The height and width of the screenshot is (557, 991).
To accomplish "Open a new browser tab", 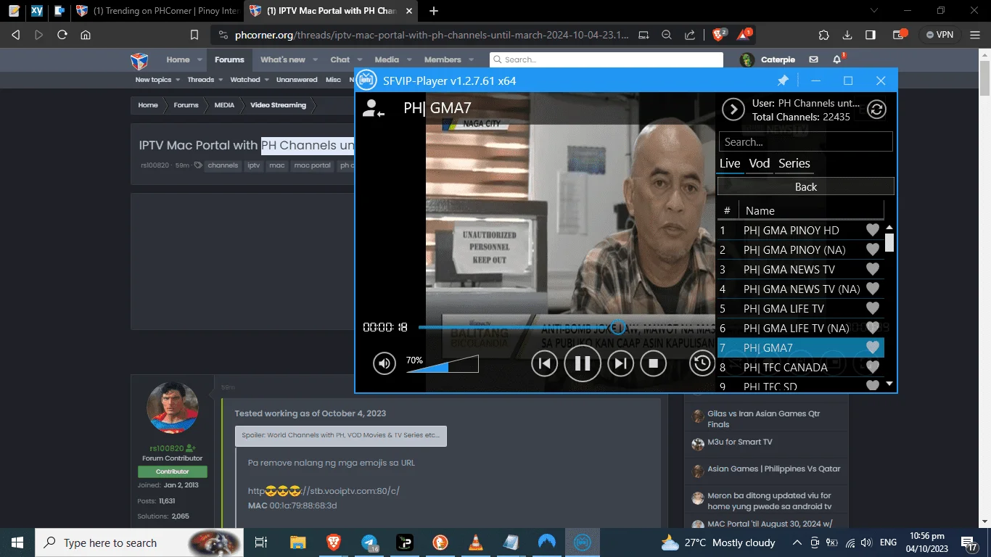I will click(x=434, y=11).
